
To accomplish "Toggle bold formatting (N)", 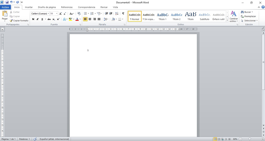I will (x=33, y=19).
